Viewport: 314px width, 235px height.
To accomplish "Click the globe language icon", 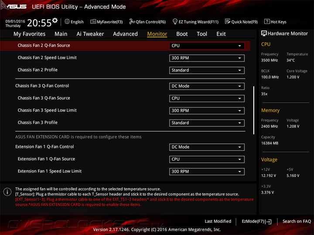I will pyautogui.click(x=67, y=21).
